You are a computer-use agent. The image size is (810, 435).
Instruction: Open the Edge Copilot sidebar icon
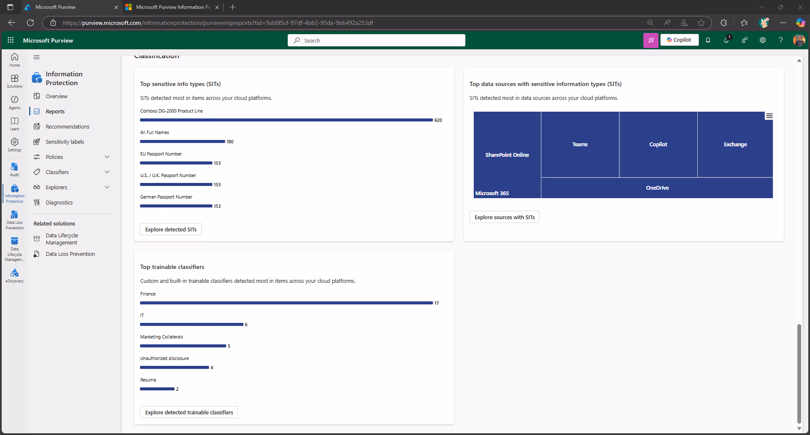800,23
